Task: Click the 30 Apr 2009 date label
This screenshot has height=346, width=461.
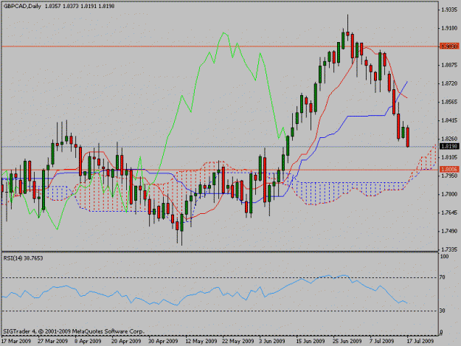Action: tap(163, 341)
